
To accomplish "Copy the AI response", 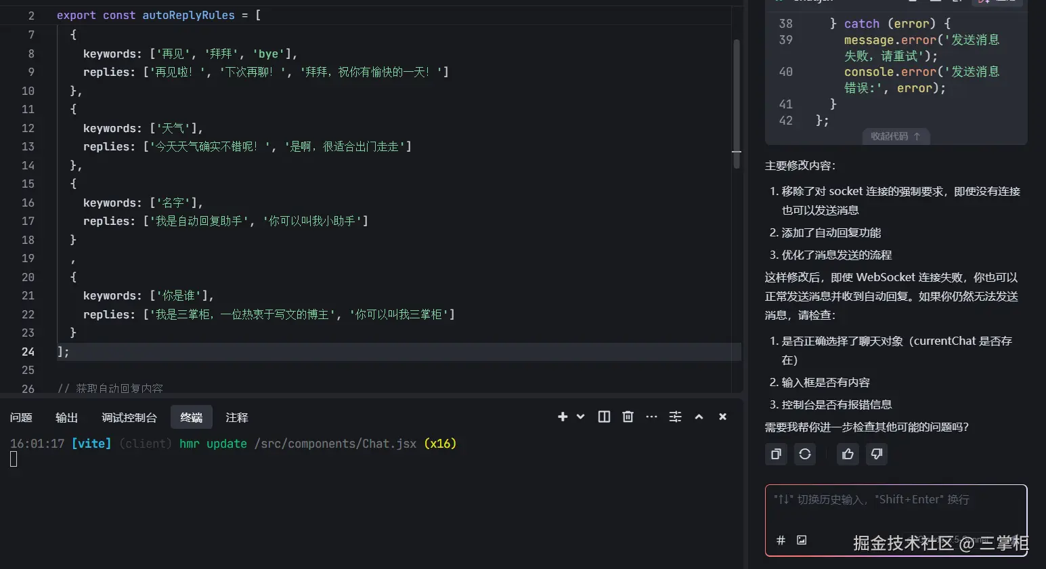I will pyautogui.click(x=776, y=454).
